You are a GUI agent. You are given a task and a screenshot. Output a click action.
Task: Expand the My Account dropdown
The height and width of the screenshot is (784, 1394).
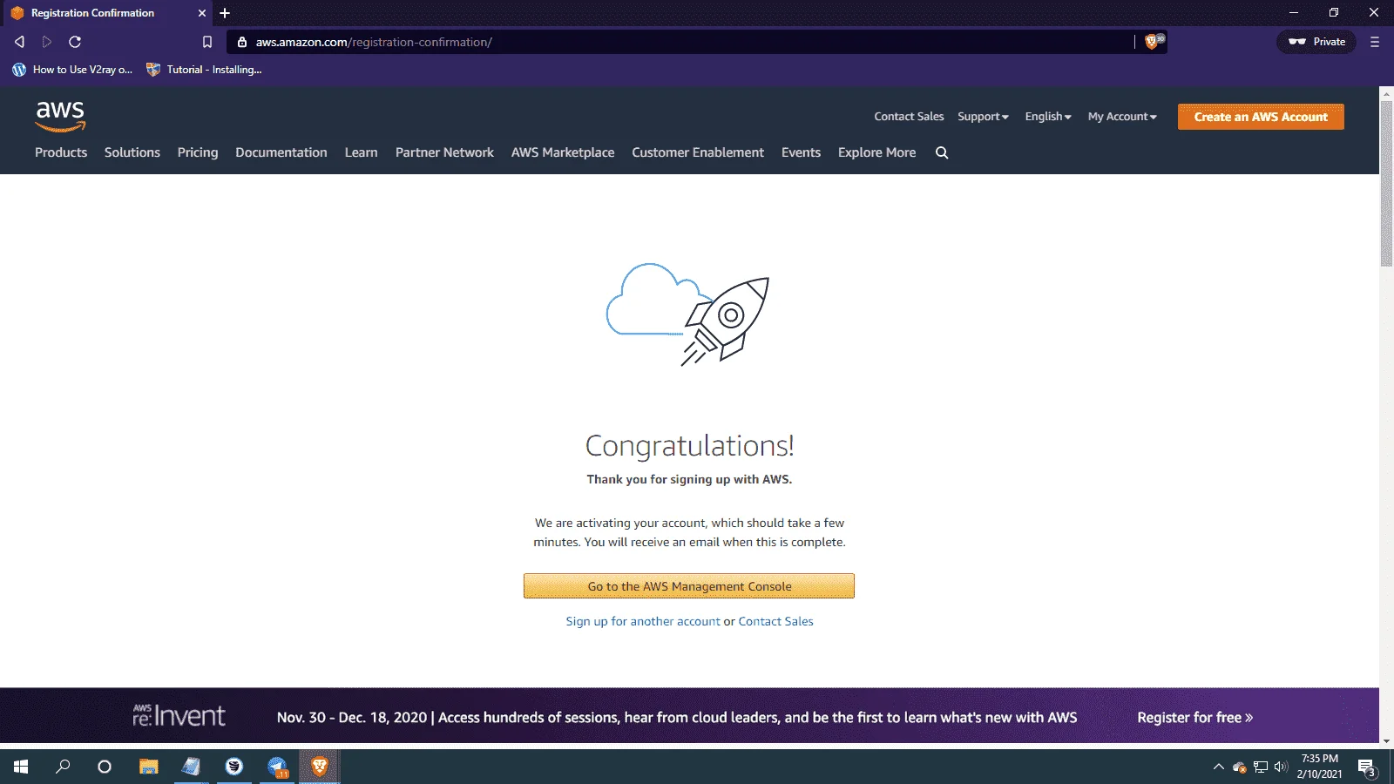pyautogui.click(x=1122, y=117)
